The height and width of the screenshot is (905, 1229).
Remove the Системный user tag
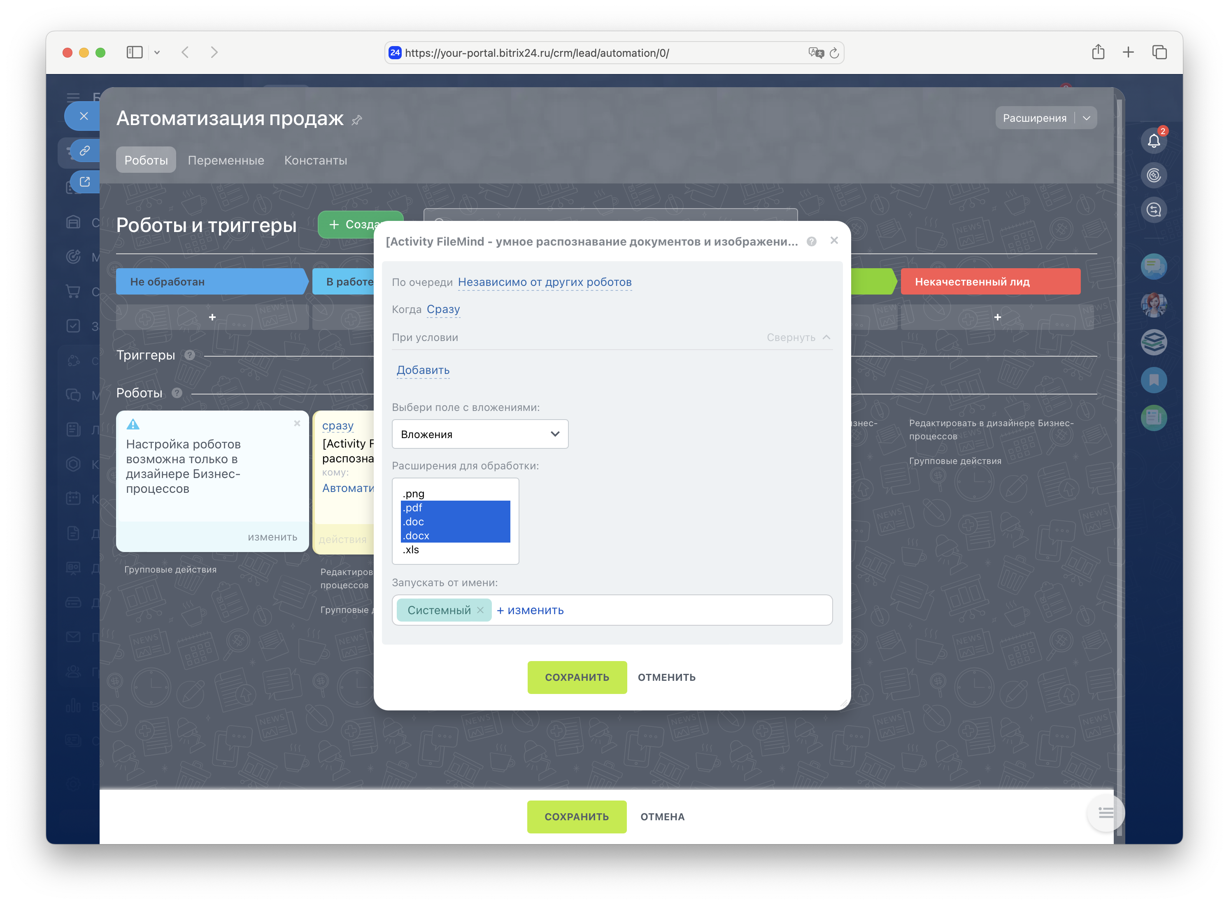[480, 610]
